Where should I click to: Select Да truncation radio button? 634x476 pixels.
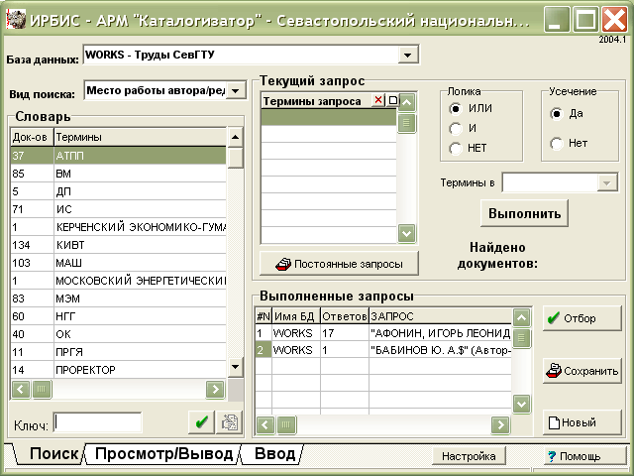point(557,114)
